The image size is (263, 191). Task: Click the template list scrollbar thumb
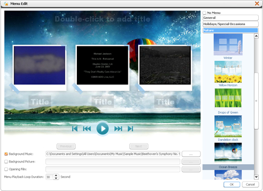coord(256,101)
